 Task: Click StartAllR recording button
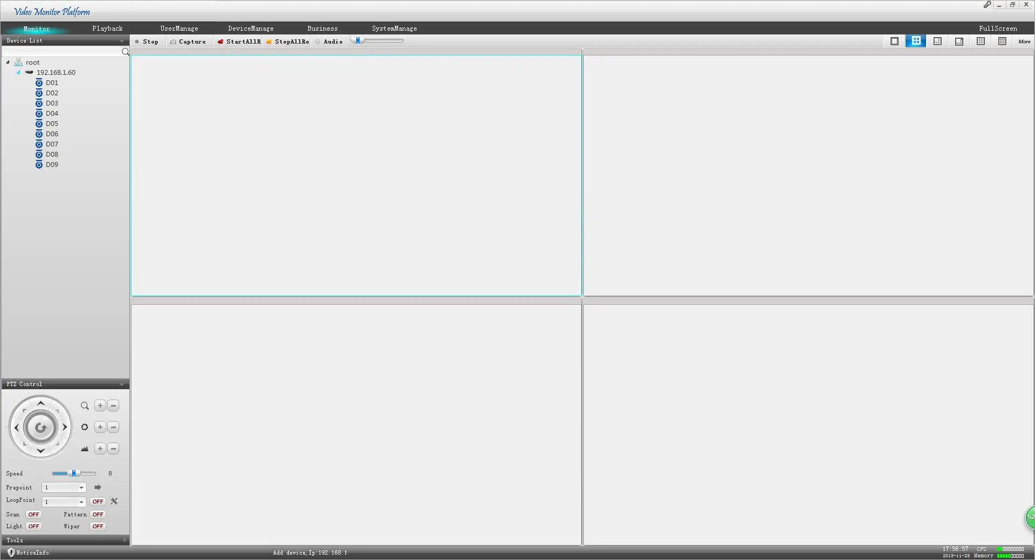(x=239, y=41)
